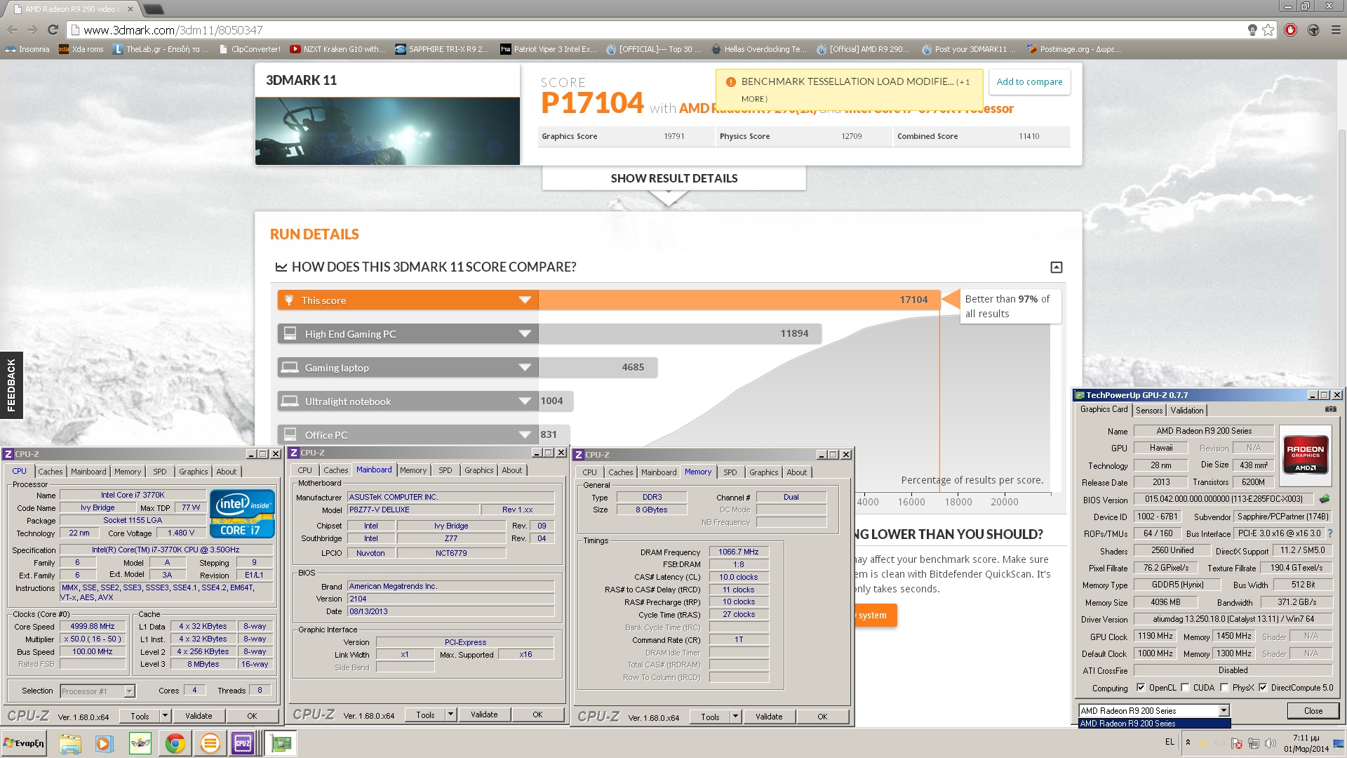Click the AMD Radeon R9 200 Series dropdown list item
This screenshot has width=1347, height=758.
pos(1154,724)
